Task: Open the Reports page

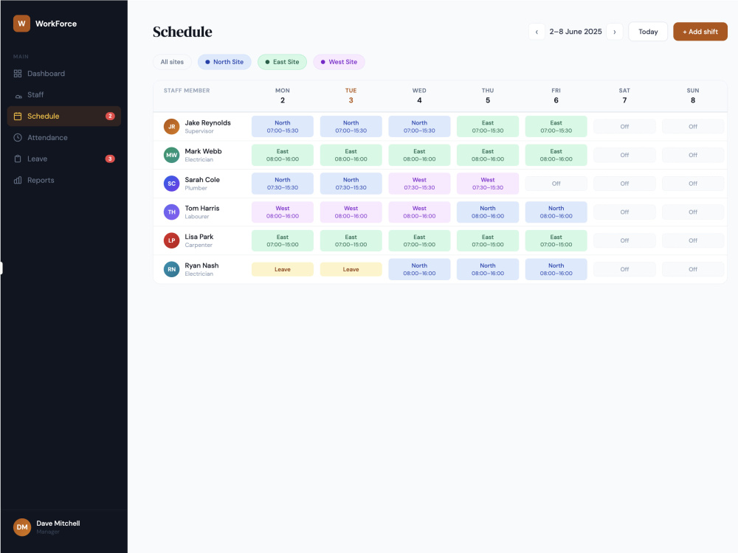Action: point(64,180)
